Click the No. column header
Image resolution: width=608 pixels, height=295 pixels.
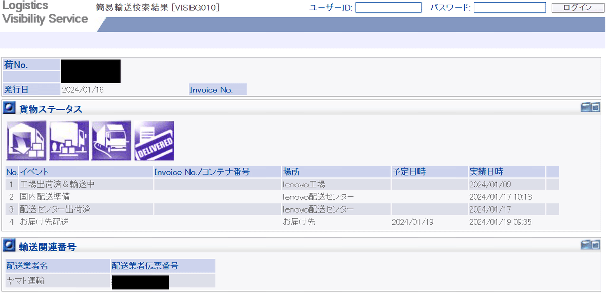12,172
